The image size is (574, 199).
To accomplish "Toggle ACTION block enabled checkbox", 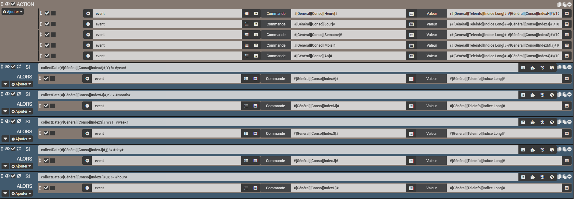I will [x=13, y=4].
